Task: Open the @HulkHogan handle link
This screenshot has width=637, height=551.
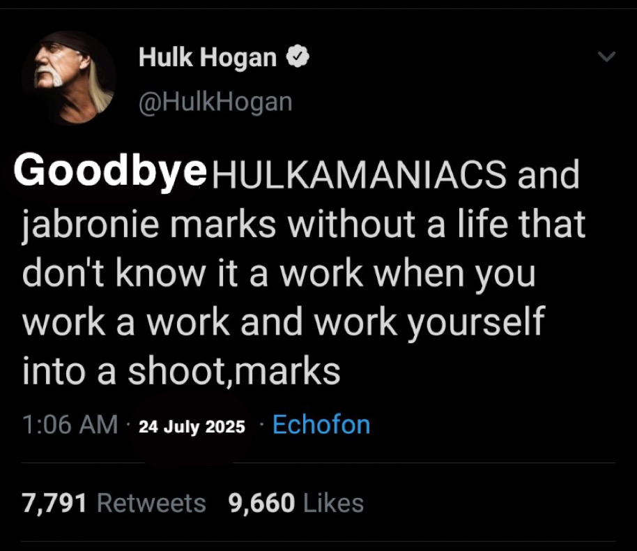Action: click(x=215, y=102)
